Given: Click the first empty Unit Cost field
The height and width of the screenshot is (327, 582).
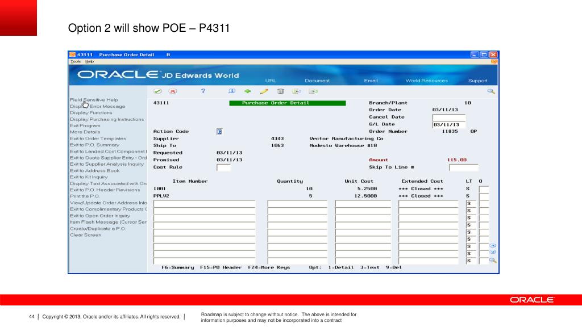Looking at the screenshot, I should [363, 204].
